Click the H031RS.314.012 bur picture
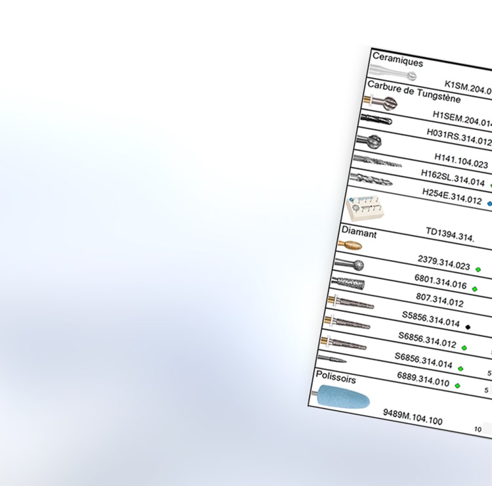The image size is (492, 486). [x=376, y=120]
